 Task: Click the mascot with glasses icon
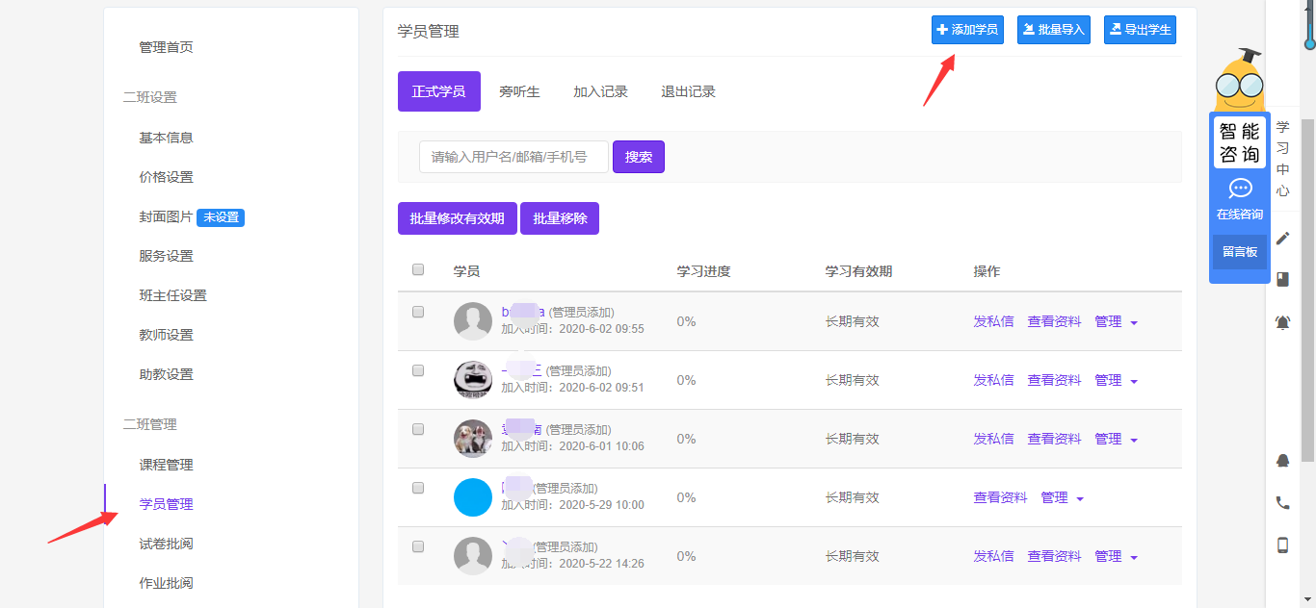coord(1239,83)
